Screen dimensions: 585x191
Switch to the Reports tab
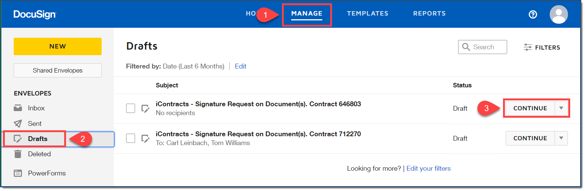(x=430, y=14)
